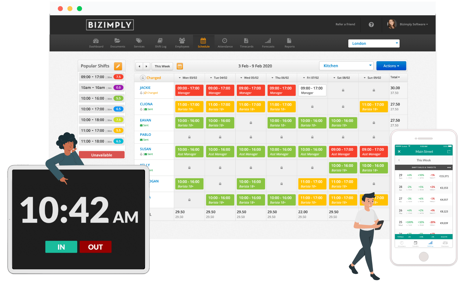Expand the Sun 09/02 column dropdown
The width and height of the screenshot is (459, 298).
365,78
